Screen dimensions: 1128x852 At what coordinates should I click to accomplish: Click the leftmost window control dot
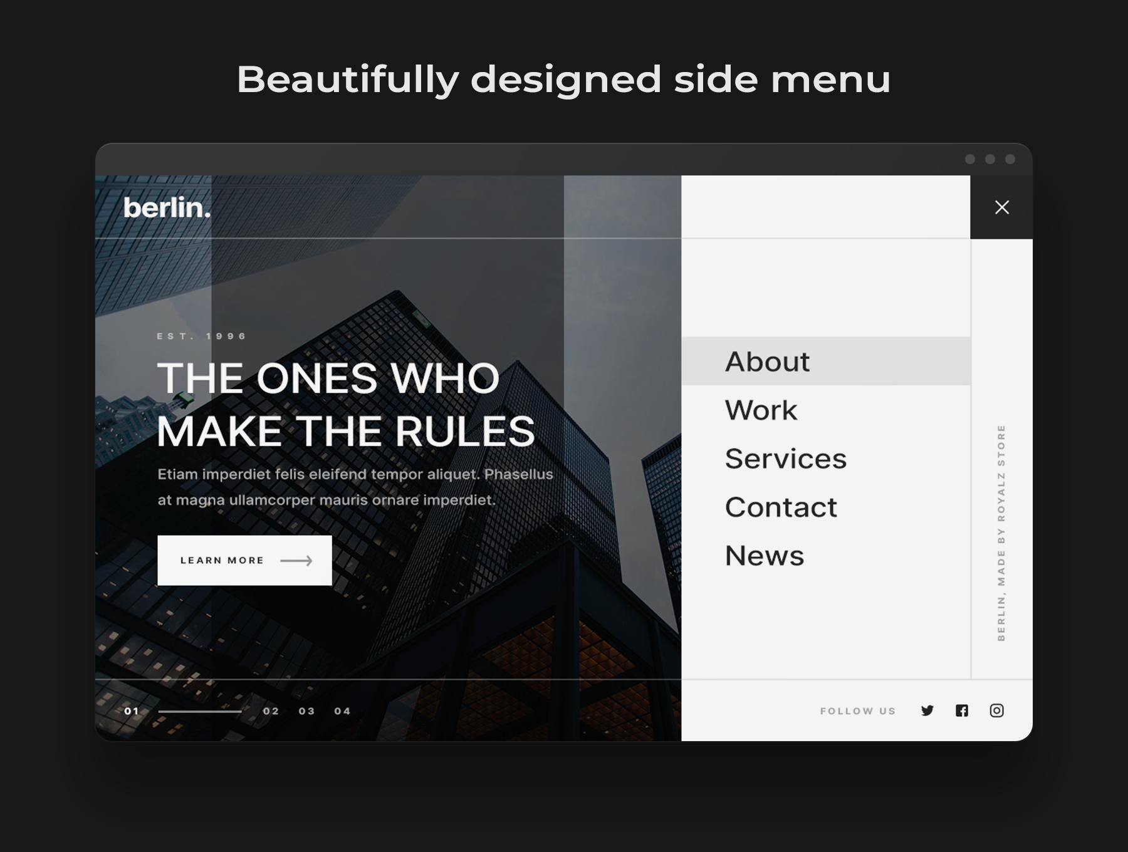pos(970,159)
